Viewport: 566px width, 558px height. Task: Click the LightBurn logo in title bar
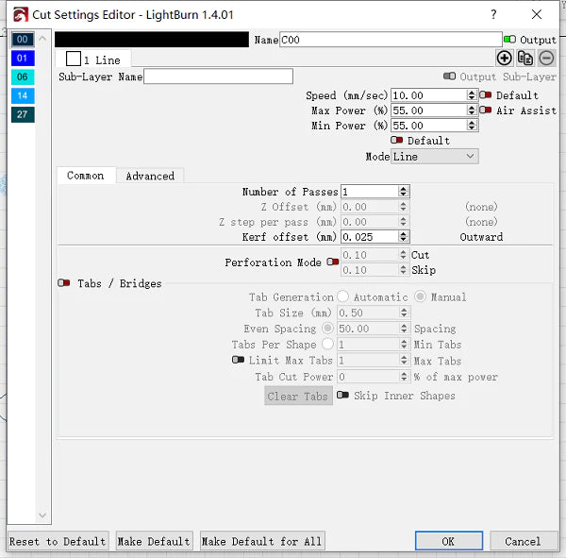(21, 15)
